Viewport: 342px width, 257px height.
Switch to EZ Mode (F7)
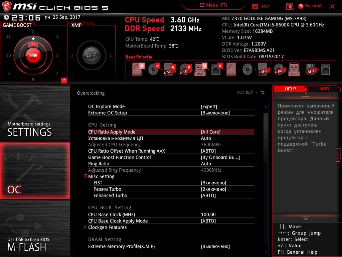(213, 5)
